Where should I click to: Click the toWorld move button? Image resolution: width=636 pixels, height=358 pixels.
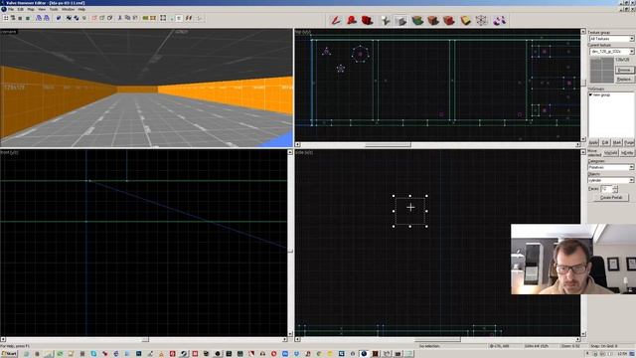coord(611,152)
